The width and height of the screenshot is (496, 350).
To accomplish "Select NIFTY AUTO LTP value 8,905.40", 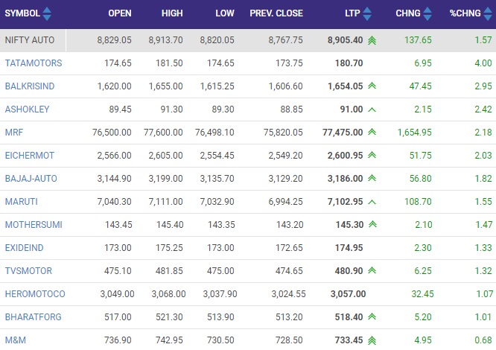I will pyautogui.click(x=345, y=39).
